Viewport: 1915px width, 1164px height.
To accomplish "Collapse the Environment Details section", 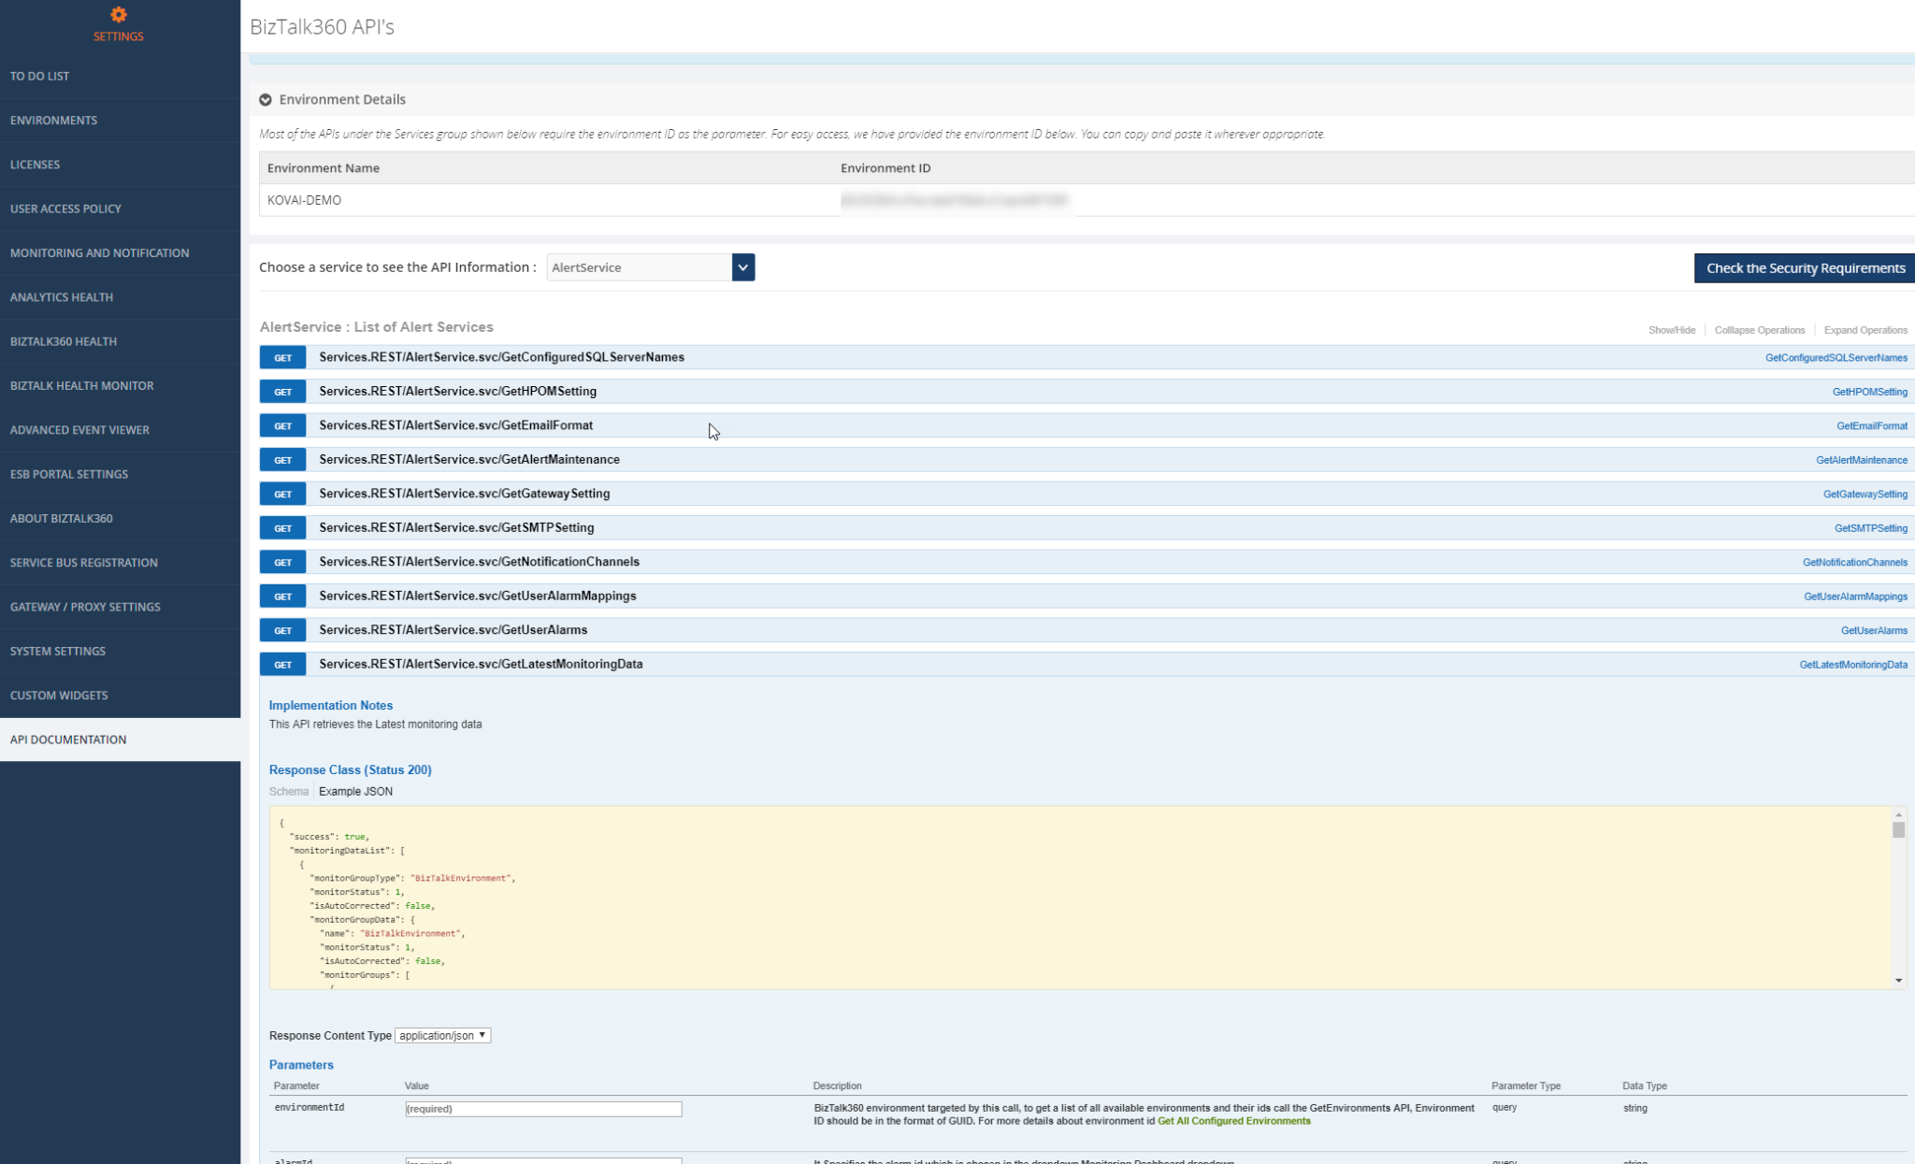I will [x=266, y=99].
